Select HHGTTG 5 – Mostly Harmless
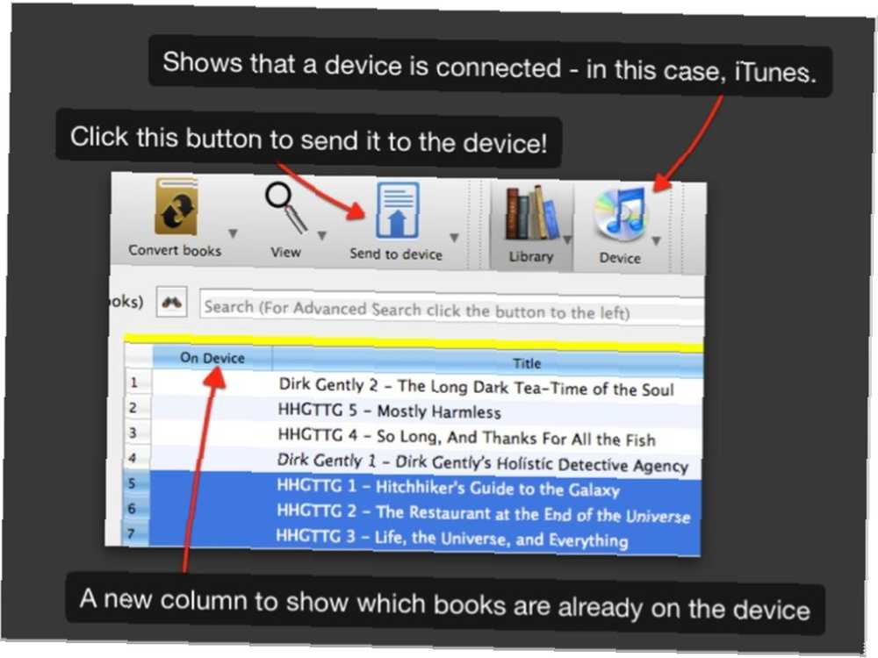The image size is (878, 658). pos(427,411)
